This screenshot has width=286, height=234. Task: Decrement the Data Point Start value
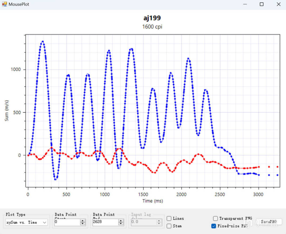[83, 224]
